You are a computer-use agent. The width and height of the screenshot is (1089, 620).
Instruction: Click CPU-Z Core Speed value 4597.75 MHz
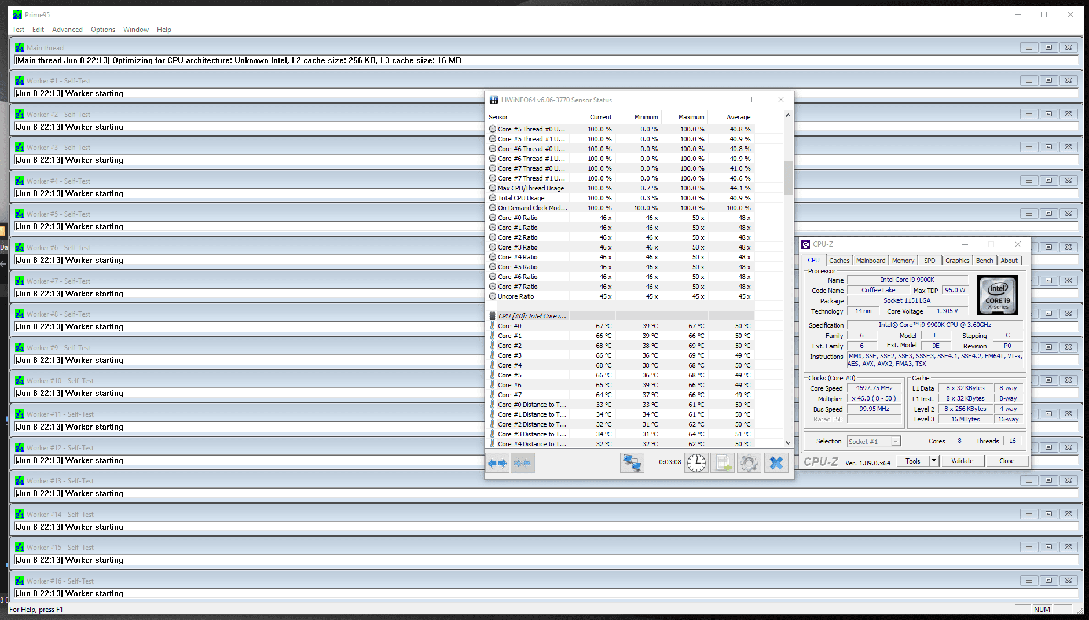tap(874, 388)
